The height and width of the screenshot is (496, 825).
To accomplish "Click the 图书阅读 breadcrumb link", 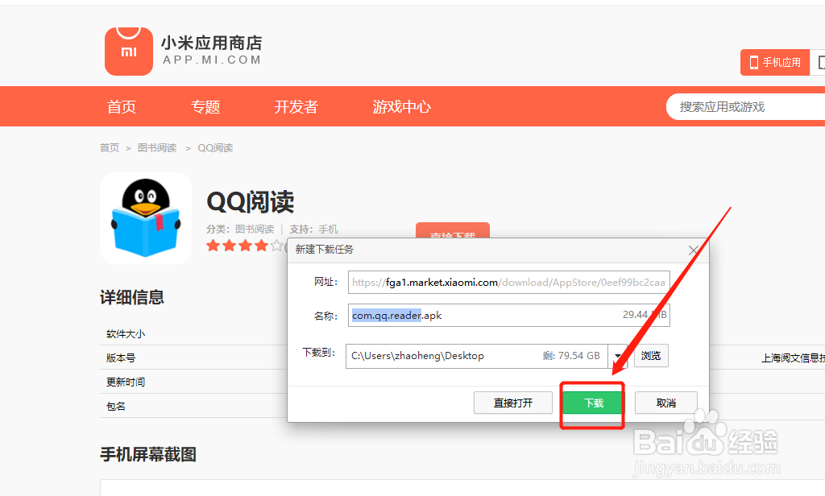I will tap(157, 148).
